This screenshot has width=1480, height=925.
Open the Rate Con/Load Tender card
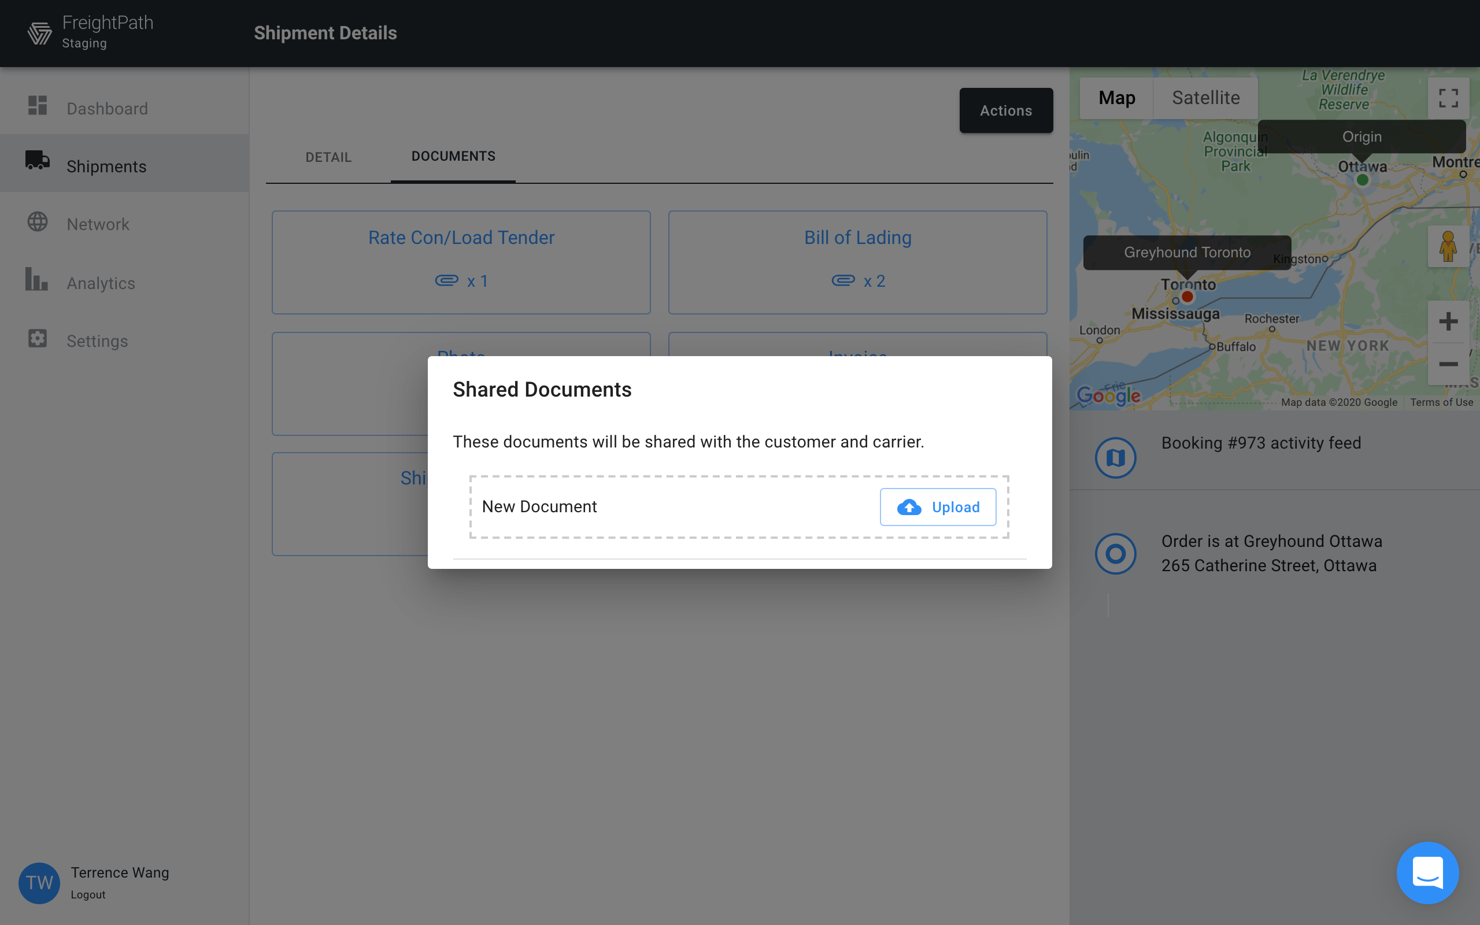461,262
